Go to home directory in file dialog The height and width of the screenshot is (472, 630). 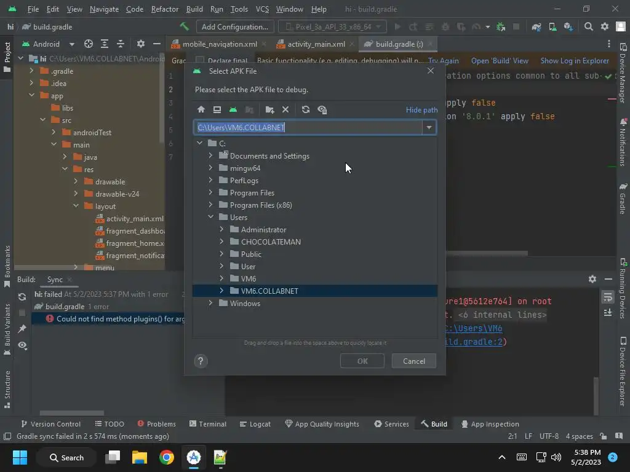click(201, 109)
